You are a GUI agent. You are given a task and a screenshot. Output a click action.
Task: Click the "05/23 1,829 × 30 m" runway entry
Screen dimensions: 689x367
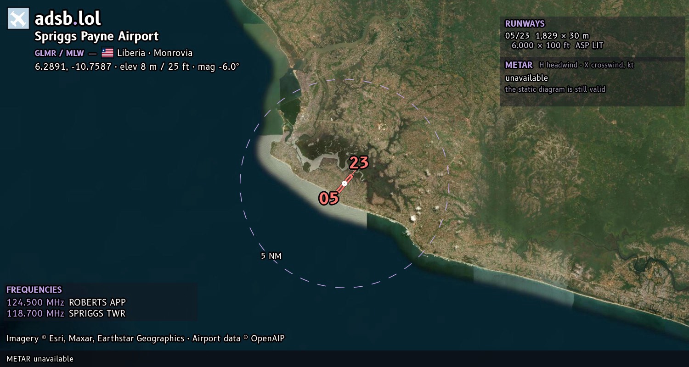tap(547, 36)
